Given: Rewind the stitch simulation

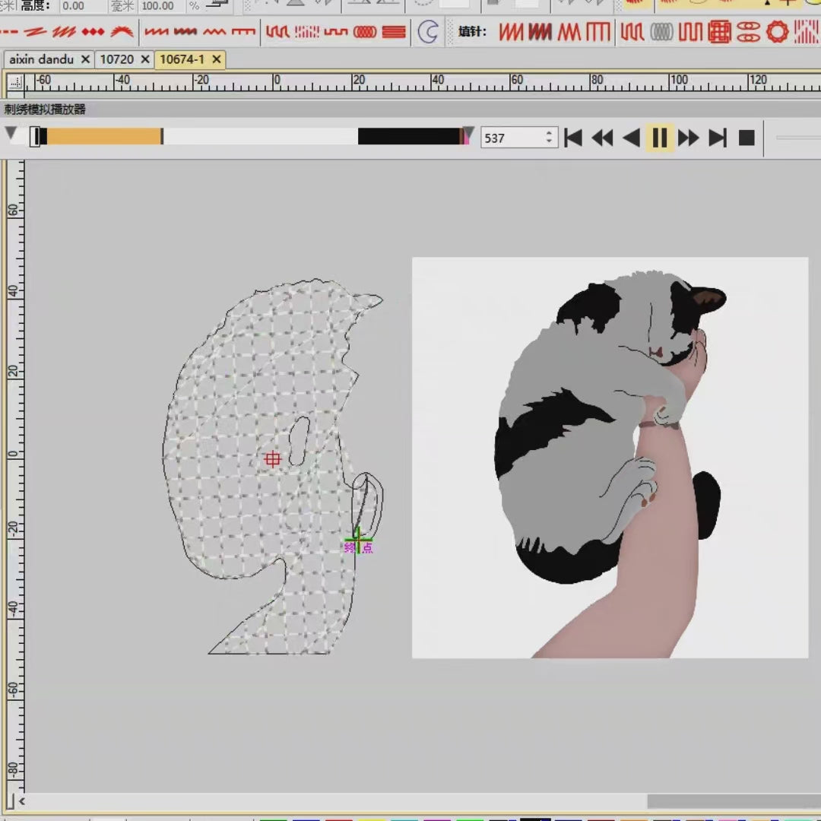Looking at the screenshot, I should tap(602, 138).
